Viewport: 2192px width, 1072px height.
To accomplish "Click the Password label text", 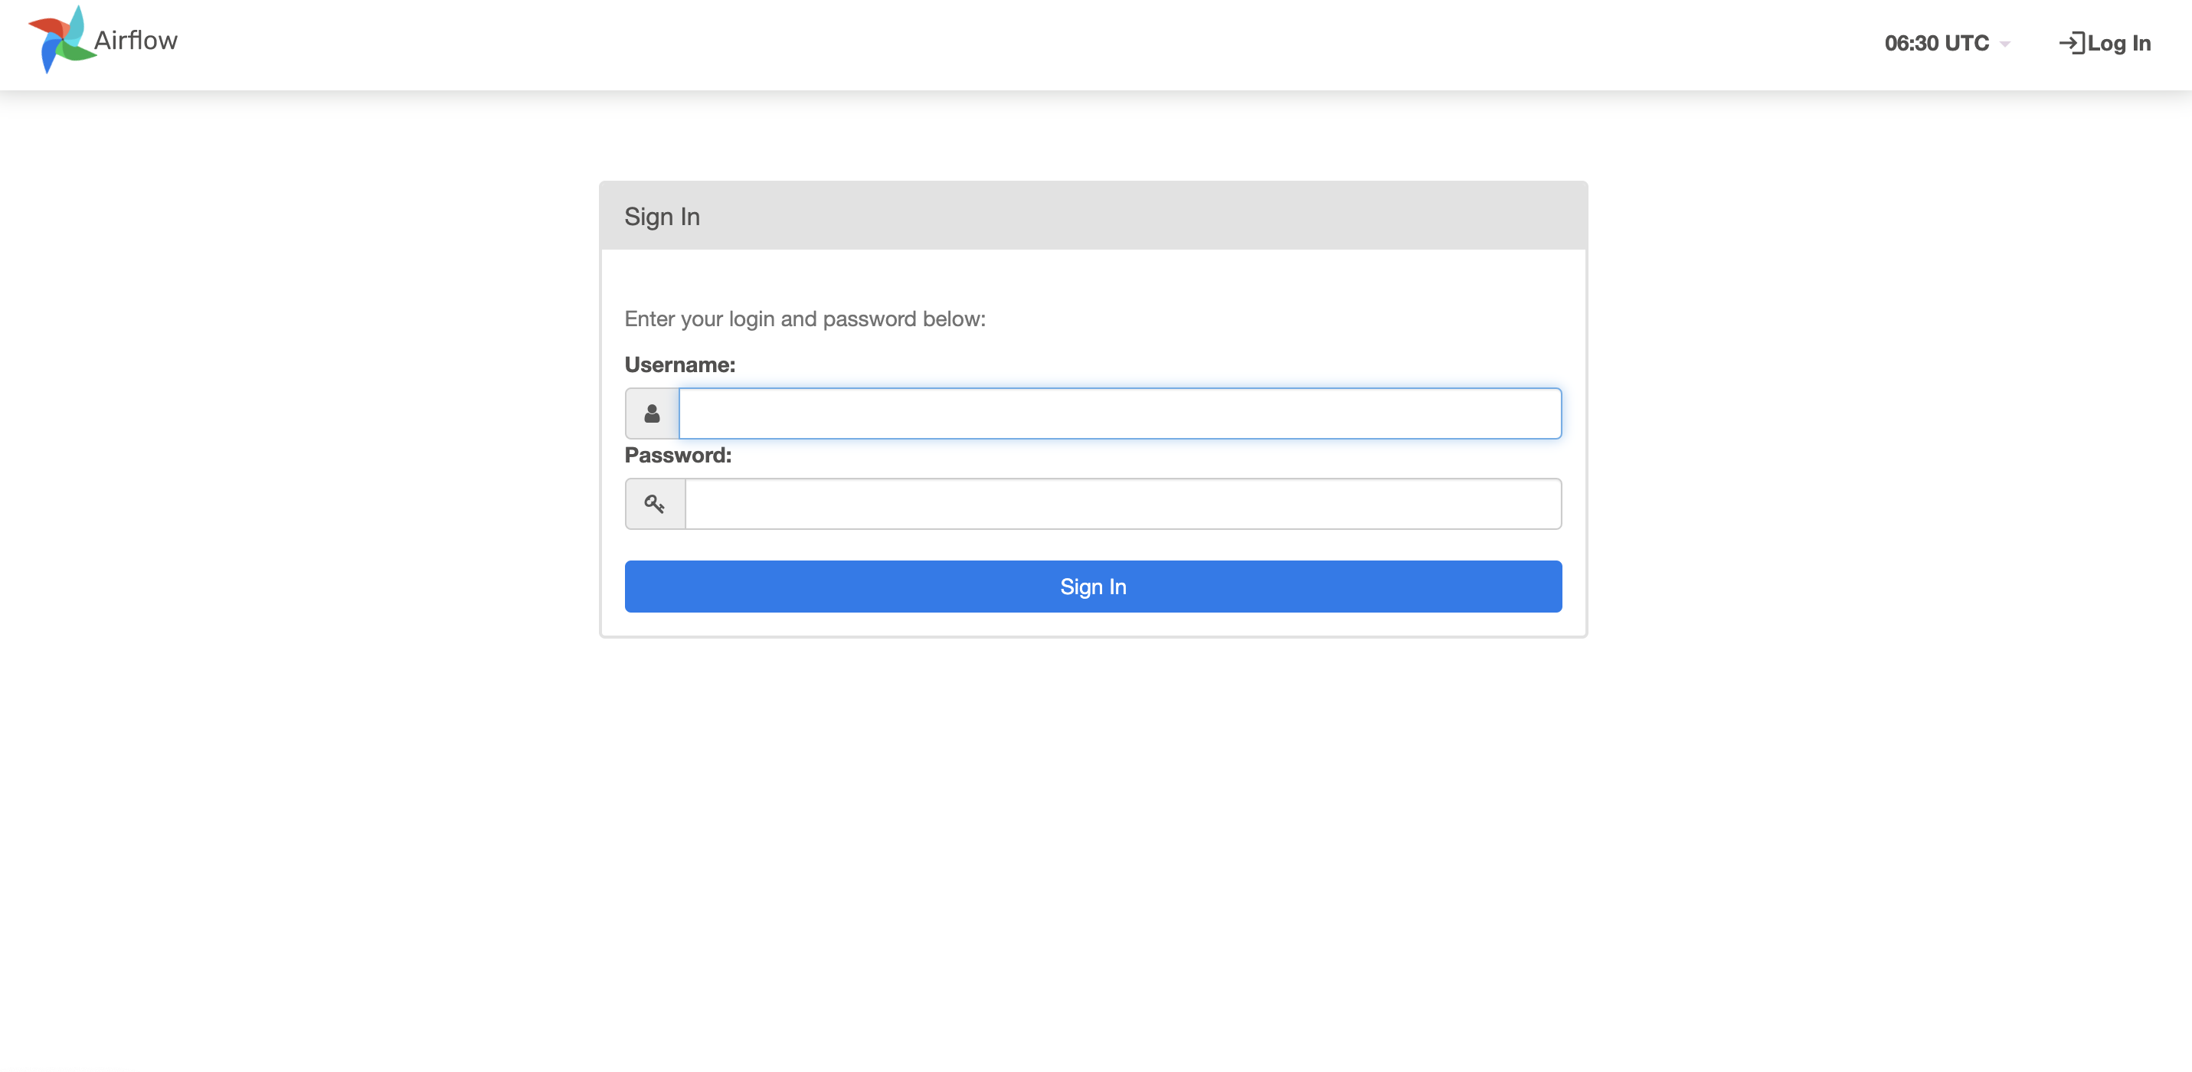I will (x=677, y=455).
